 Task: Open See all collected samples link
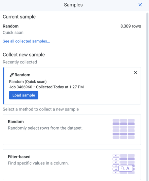26,41
